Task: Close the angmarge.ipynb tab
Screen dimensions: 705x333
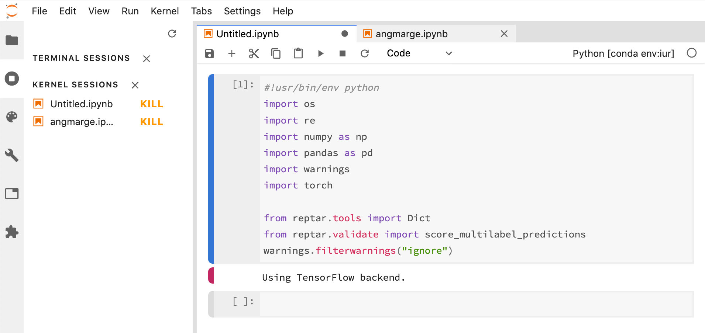Action: pyautogui.click(x=504, y=34)
